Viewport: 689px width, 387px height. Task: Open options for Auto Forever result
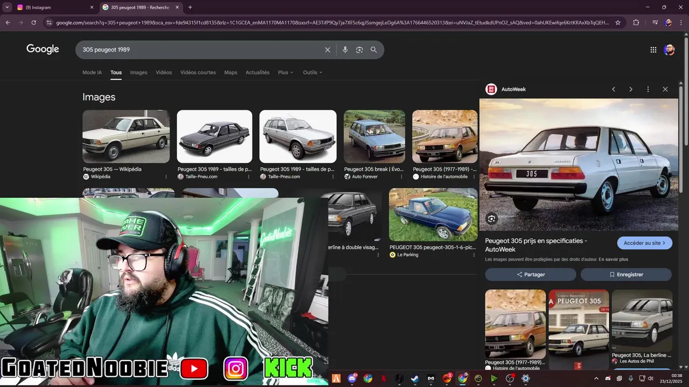[x=401, y=177]
